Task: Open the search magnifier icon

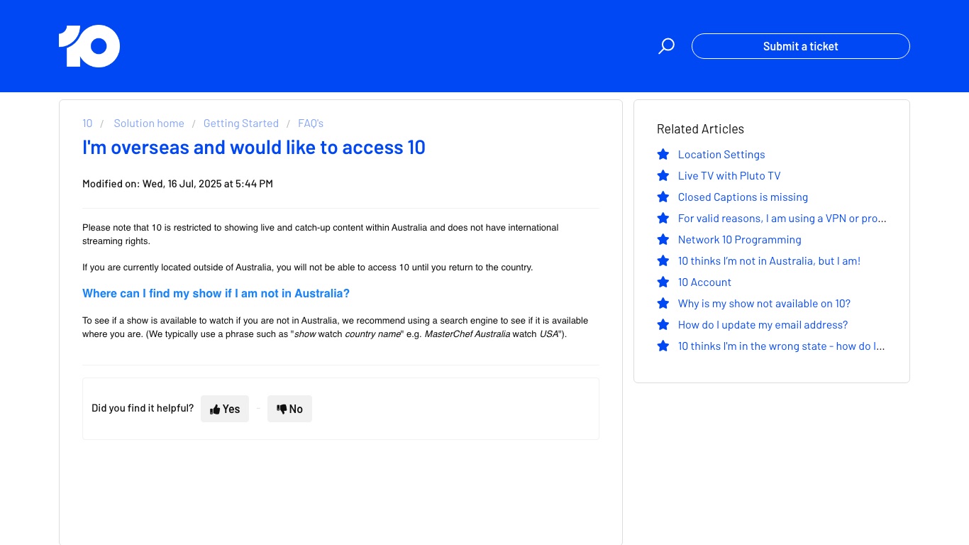Action: (666, 46)
